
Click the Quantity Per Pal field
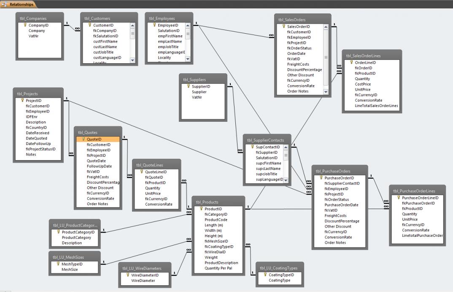point(218,268)
